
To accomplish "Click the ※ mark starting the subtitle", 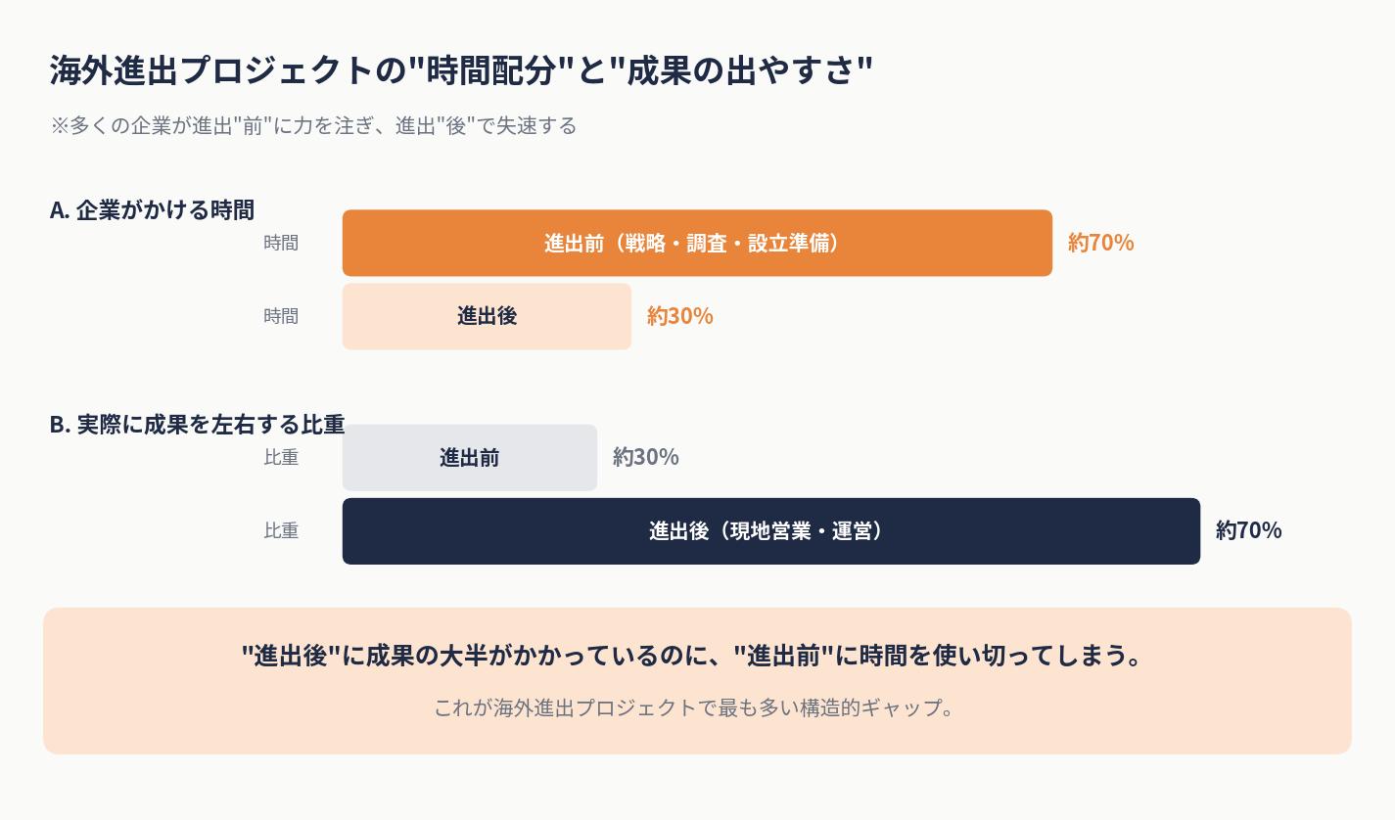I will point(59,126).
